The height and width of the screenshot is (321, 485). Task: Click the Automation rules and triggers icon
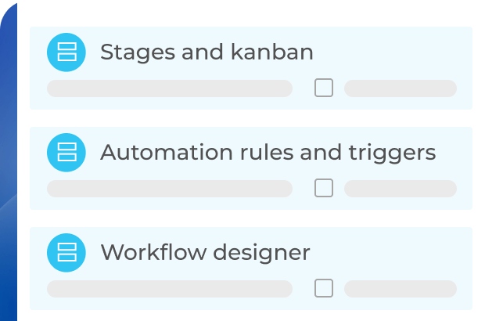[66, 152]
